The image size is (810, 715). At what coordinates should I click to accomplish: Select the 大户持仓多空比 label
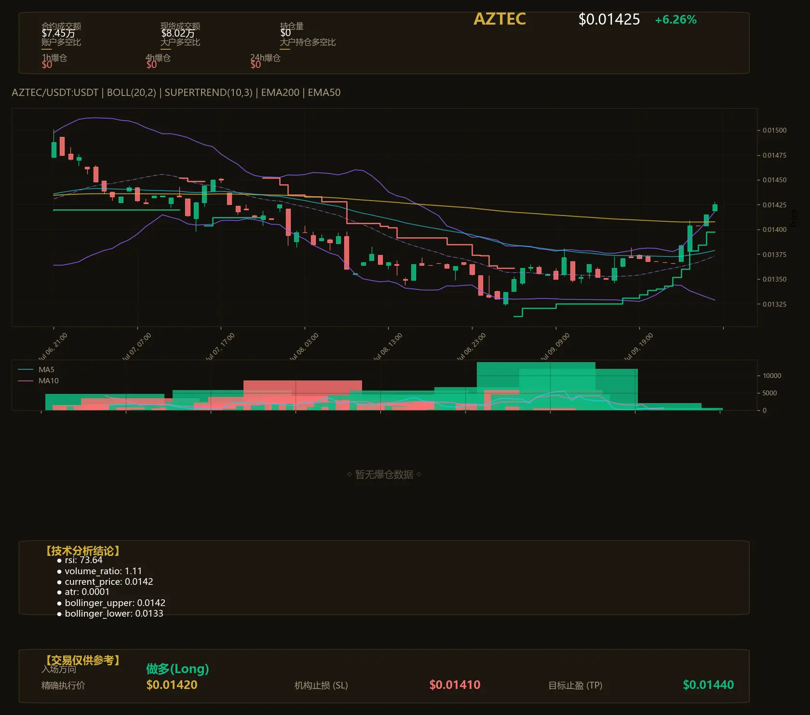pyautogui.click(x=308, y=42)
